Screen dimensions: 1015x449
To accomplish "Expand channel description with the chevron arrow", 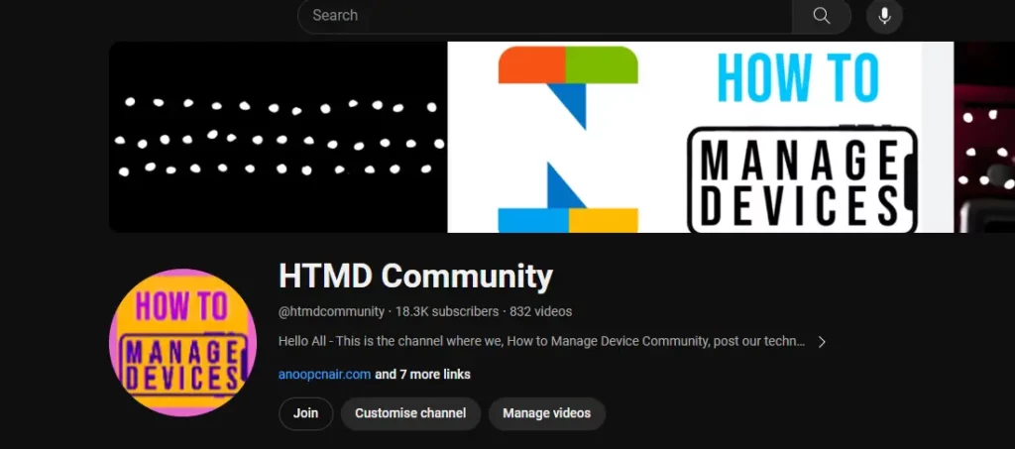I will pos(822,342).
